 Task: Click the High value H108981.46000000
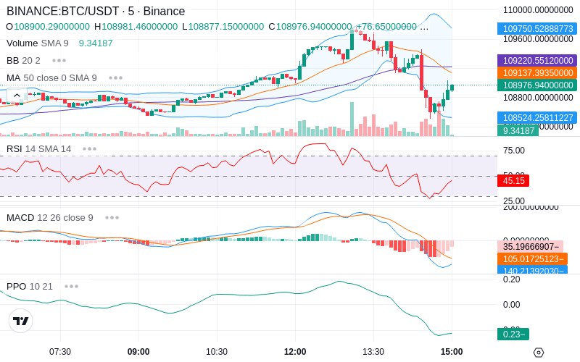tap(136, 27)
